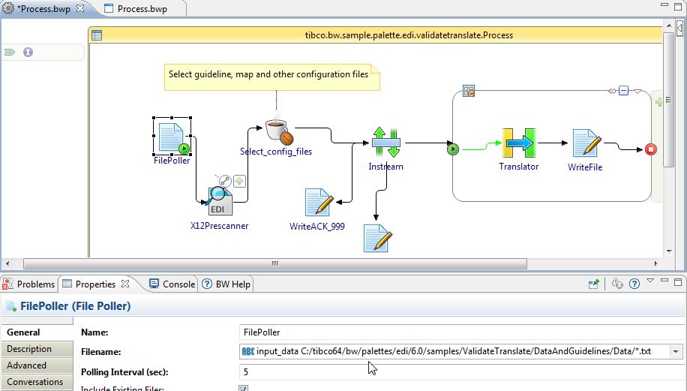Open the group dropdown triangle menu
Viewport: 687px width, 391px height.
click(637, 91)
